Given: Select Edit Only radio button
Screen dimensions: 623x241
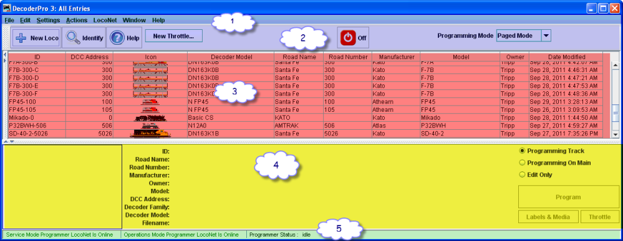Looking at the screenshot, I should click(522, 175).
